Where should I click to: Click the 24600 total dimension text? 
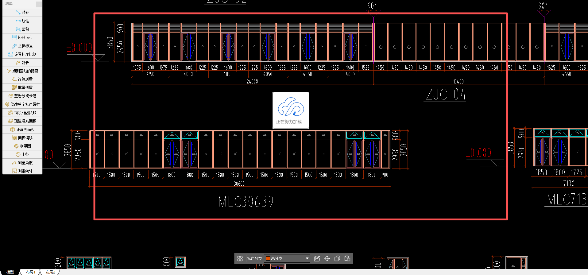click(252, 82)
